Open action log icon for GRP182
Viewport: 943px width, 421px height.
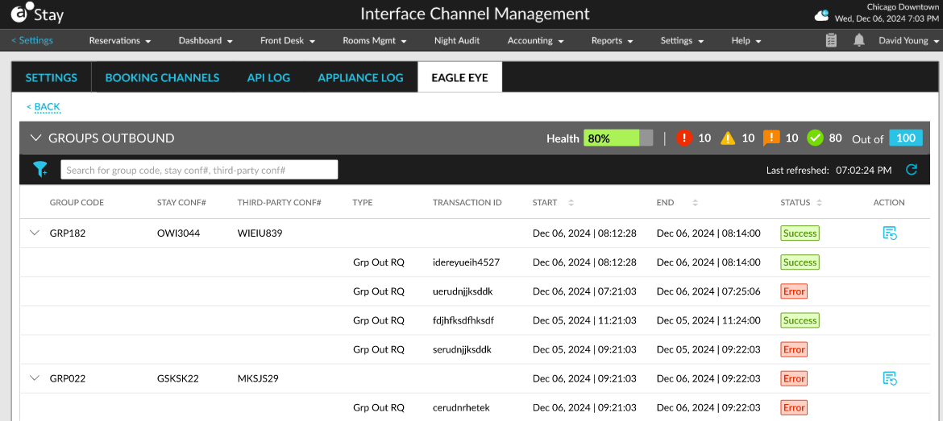[890, 233]
